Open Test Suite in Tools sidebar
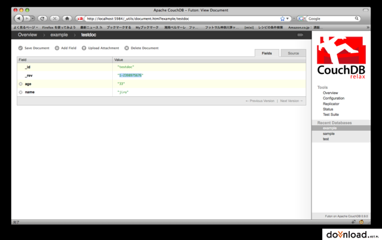This screenshot has width=382, height=240. point(331,115)
